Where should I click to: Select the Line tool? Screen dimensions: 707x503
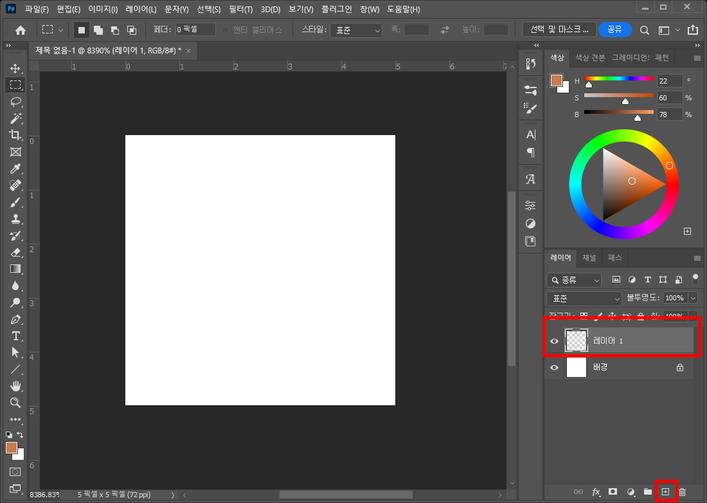tap(15, 369)
